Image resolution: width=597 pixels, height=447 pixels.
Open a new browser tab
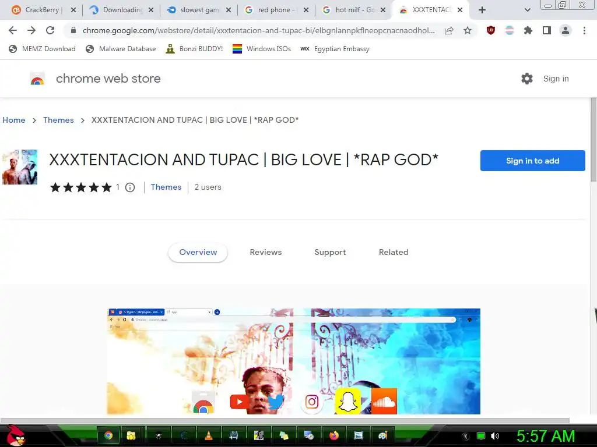click(x=482, y=10)
